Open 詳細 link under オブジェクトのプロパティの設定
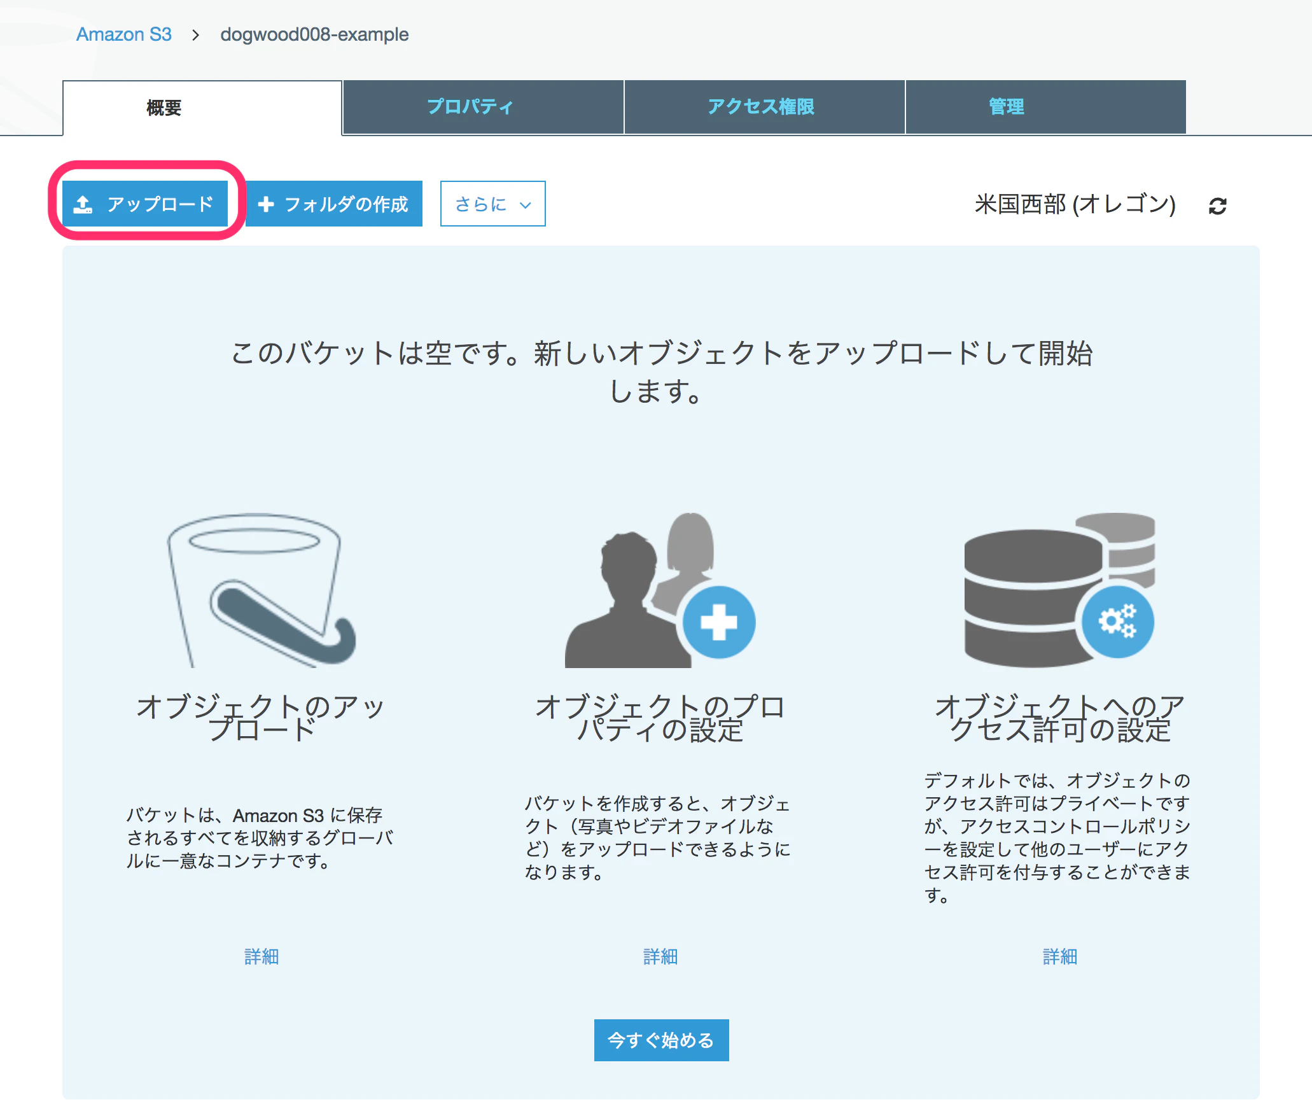This screenshot has height=1116, width=1312. coord(660,956)
